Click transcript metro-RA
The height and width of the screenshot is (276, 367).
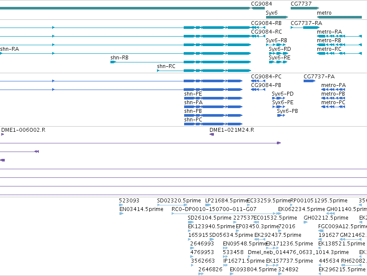tap(339, 36)
